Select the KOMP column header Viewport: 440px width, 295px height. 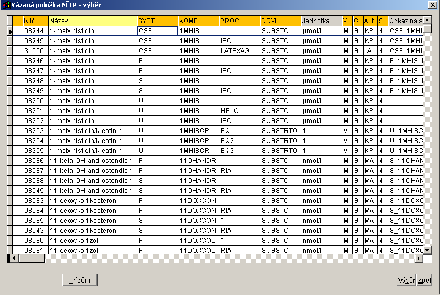pyautogui.click(x=198, y=21)
